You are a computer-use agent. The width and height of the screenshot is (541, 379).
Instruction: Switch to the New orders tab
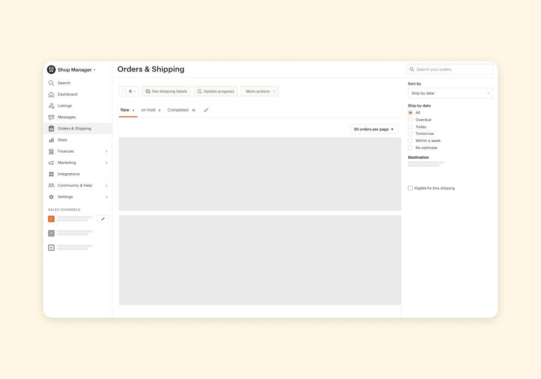[x=128, y=110]
